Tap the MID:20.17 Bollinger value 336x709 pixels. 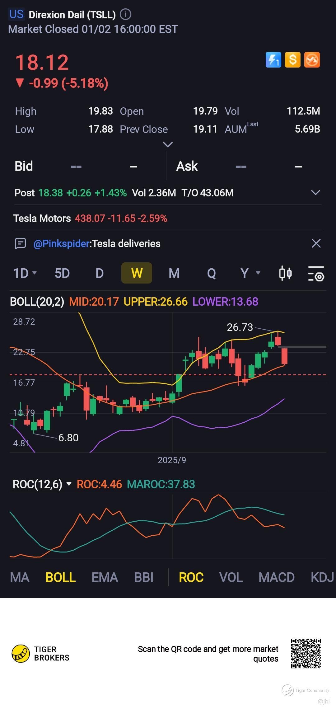(x=94, y=302)
